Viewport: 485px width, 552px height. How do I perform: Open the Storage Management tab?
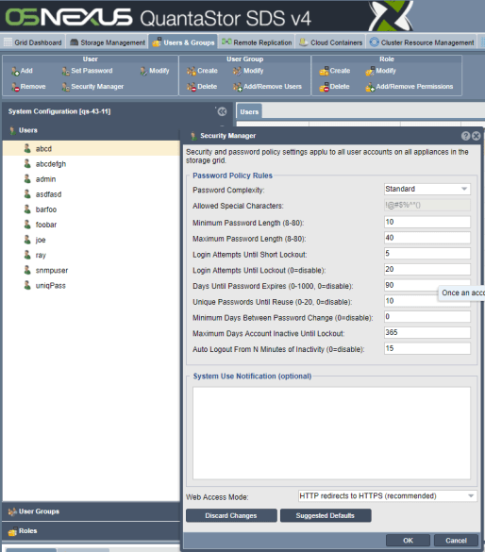(x=108, y=42)
